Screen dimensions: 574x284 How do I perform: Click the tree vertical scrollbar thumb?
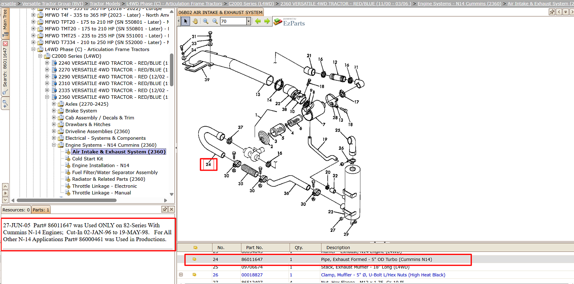pos(172,70)
